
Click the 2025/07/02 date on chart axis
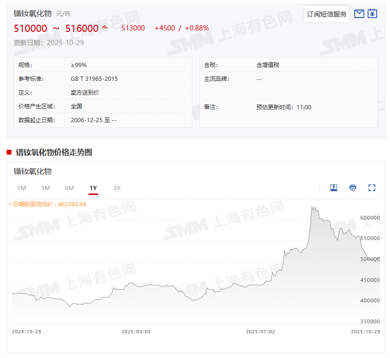(260, 331)
